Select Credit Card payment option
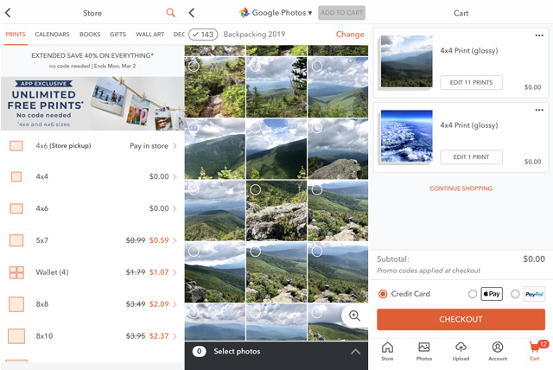 point(383,294)
